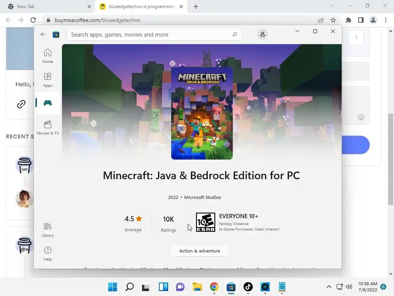This screenshot has width=394, height=296.
Task: Click the Minecraft game title text
Action: tap(202, 175)
